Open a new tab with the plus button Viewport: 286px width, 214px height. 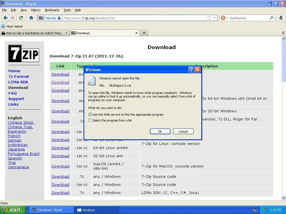coord(144,33)
